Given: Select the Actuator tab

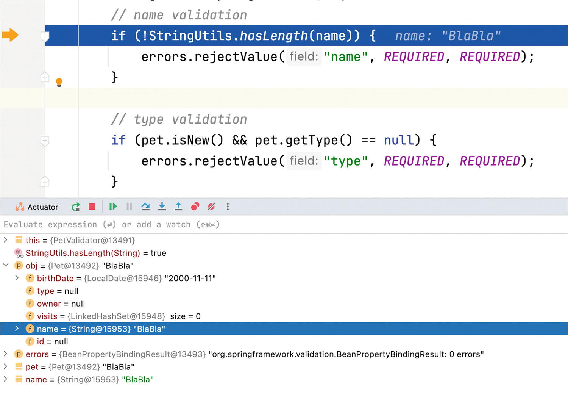Looking at the screenshot, I should point(37,207).
